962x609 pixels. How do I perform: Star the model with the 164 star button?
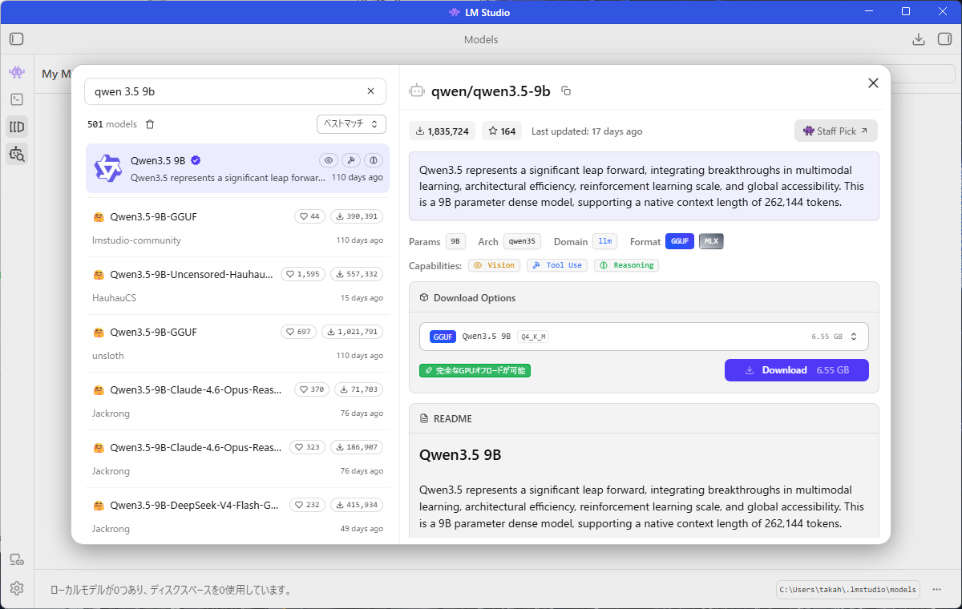point(502,131)
